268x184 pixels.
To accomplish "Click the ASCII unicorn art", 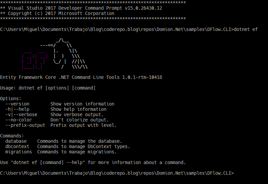I will (x=64, y=54).
